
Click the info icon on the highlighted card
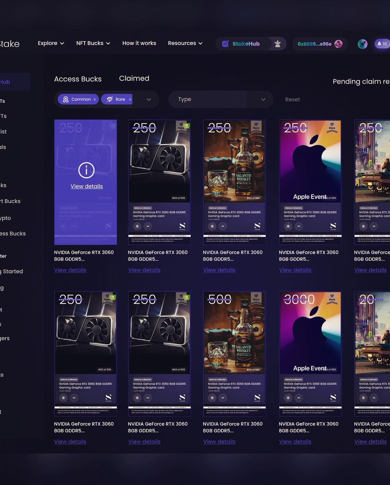coord(86,171)
